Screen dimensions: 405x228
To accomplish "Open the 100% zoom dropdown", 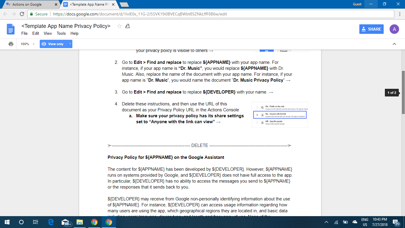I will pyautogui.click(x=27, y=44).
